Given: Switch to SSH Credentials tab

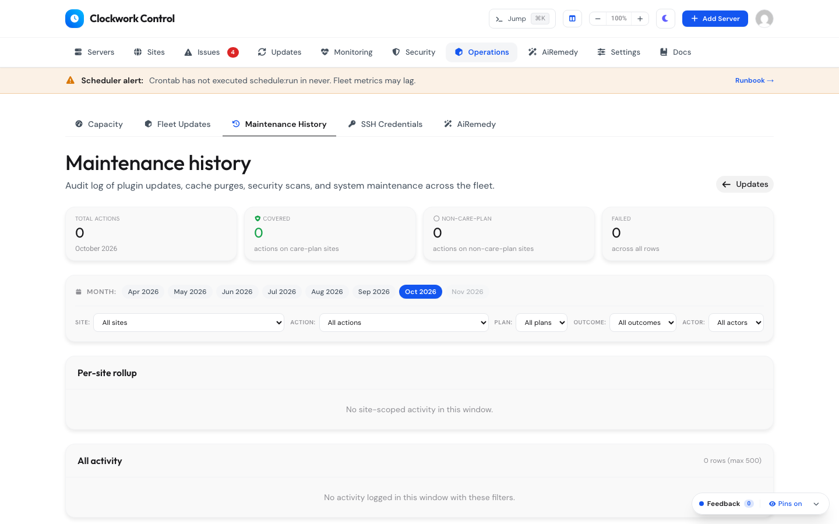Looking at the screenshot, I should (x=385, y=124).
